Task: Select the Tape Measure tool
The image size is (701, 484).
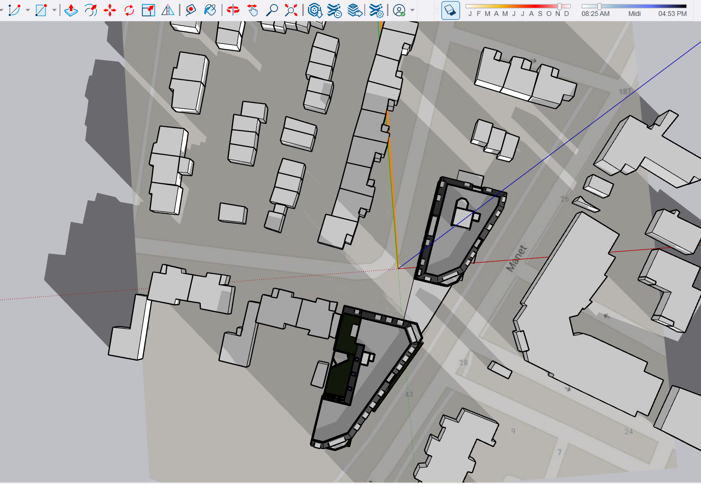Action: (x=191, y=10)
